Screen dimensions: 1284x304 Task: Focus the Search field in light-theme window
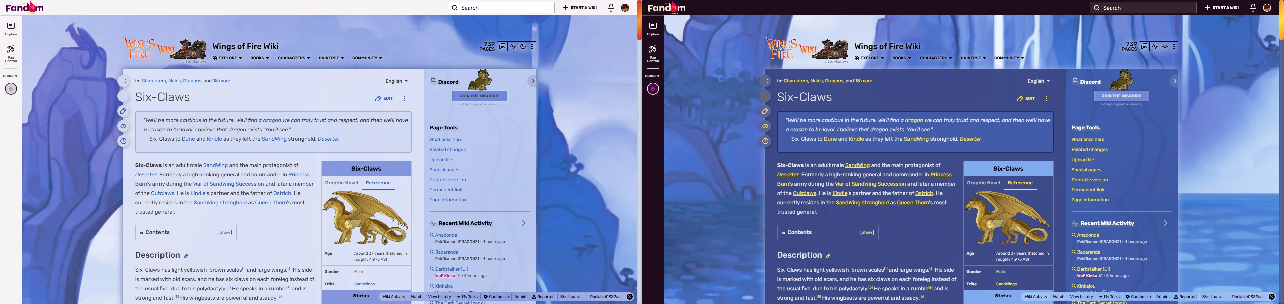click(x=502, y=7)
